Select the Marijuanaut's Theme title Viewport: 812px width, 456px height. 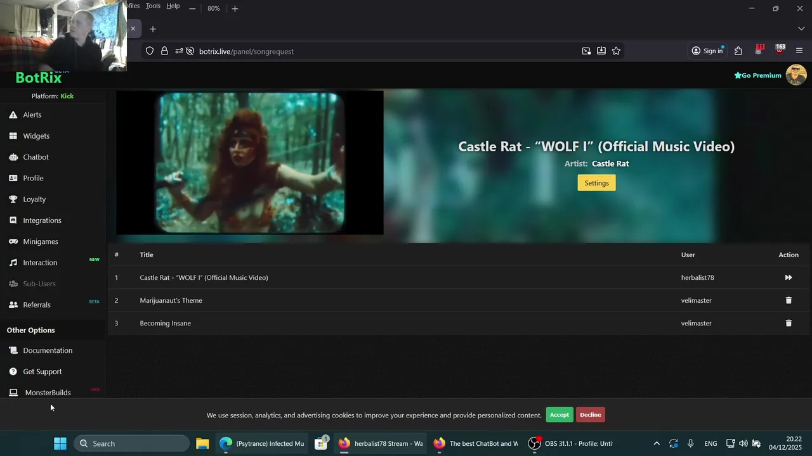click(x=171, y=300)
